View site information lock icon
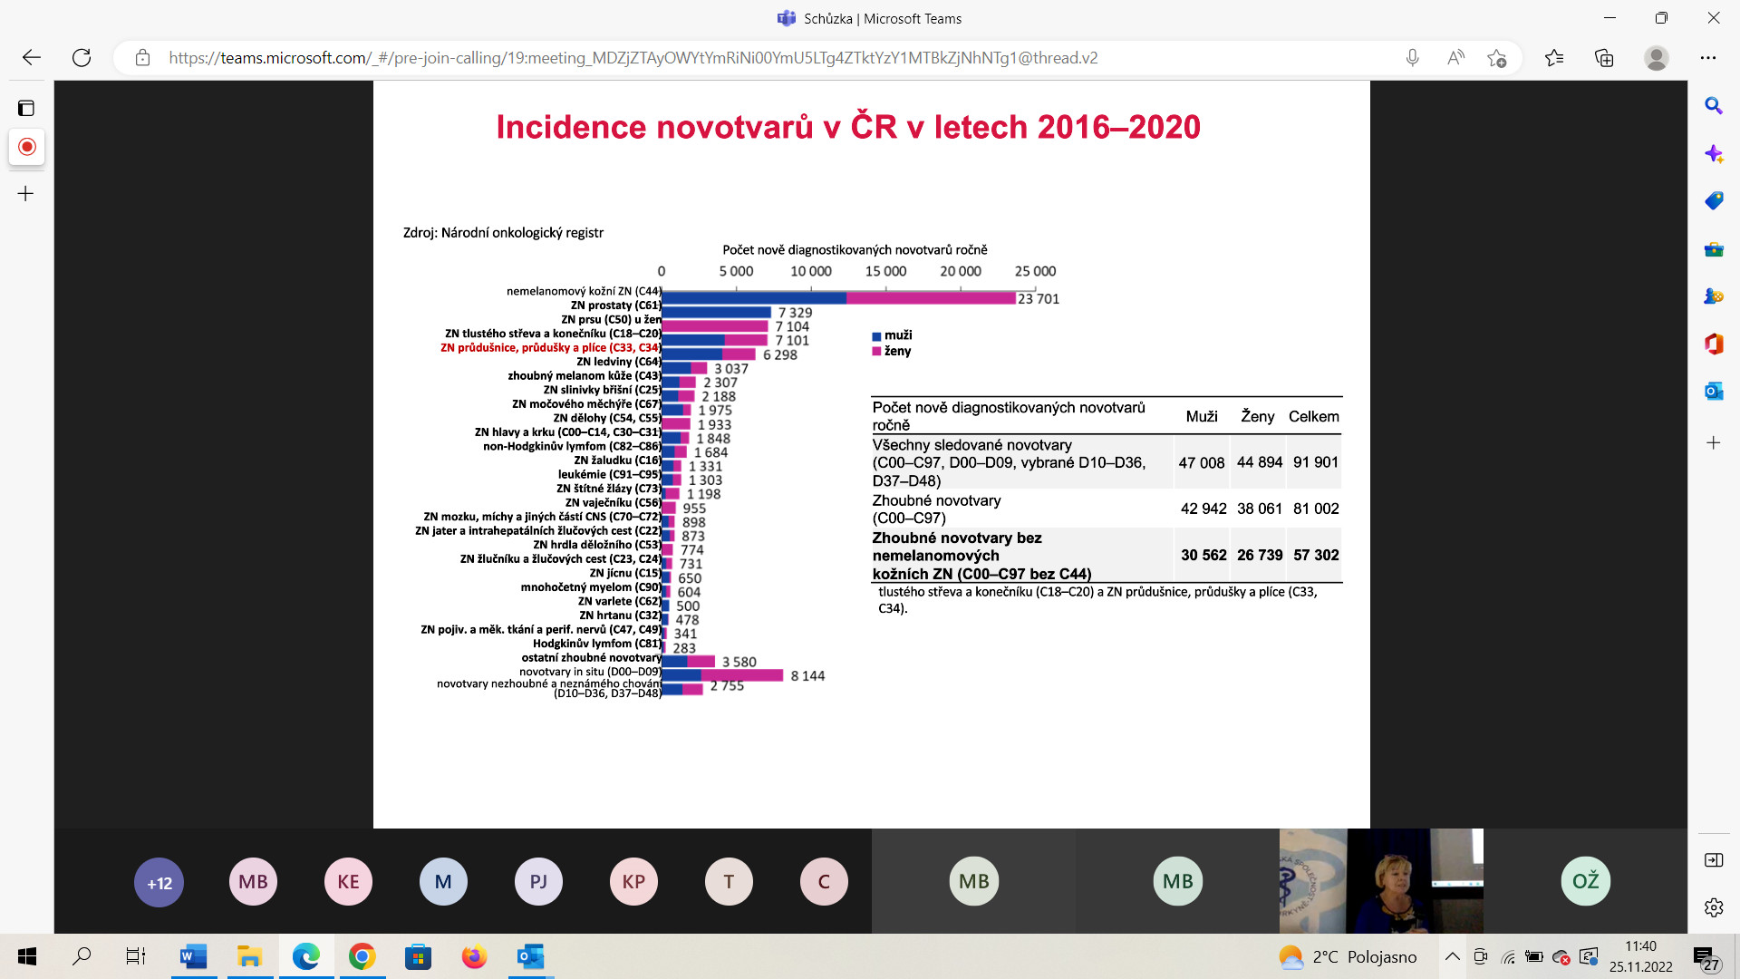The width and height of the screenshot is (1740, 979). coord(142,57)
